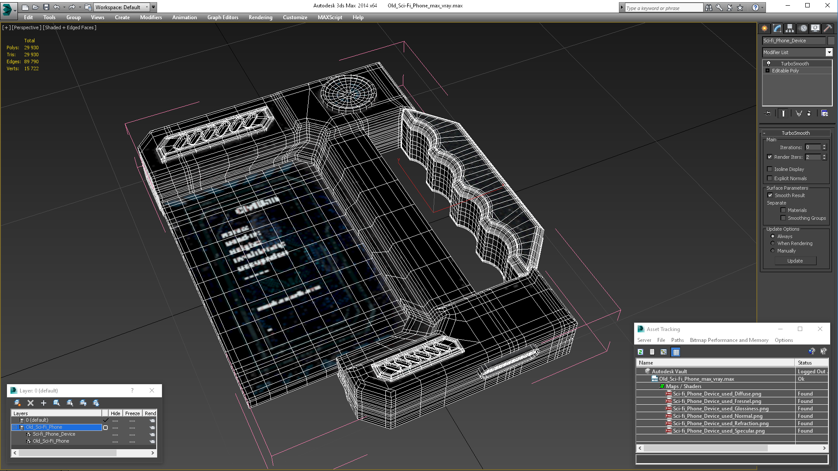This screenshot has width=838, height=471.
Task: Click the object color swatch
Action: coord(831,41)
